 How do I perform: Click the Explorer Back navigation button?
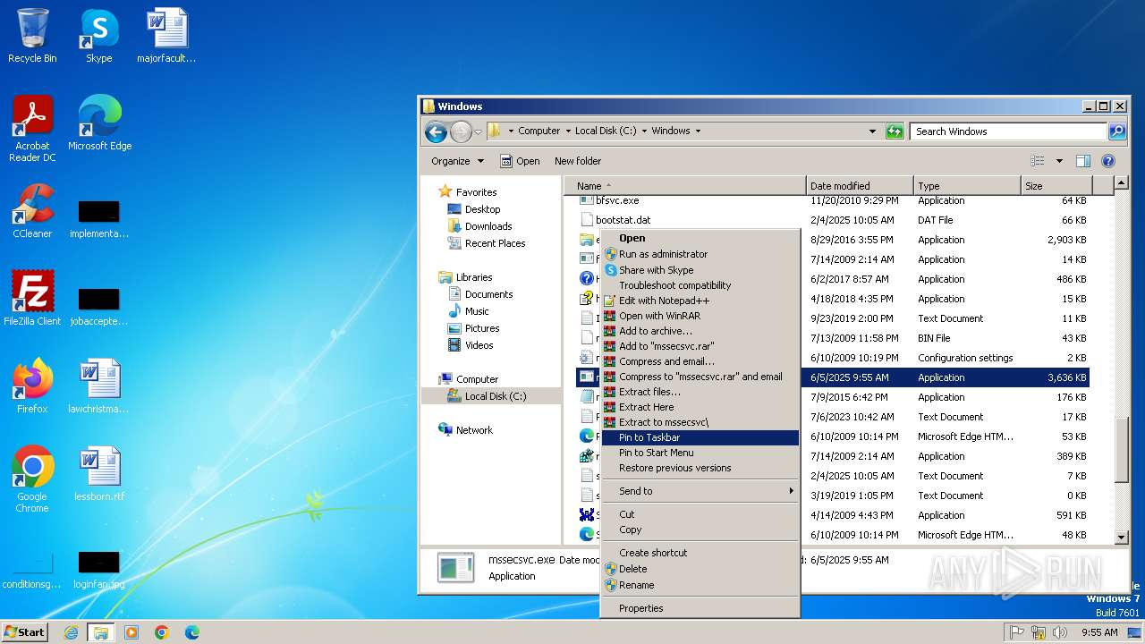[x=436, y=131]
